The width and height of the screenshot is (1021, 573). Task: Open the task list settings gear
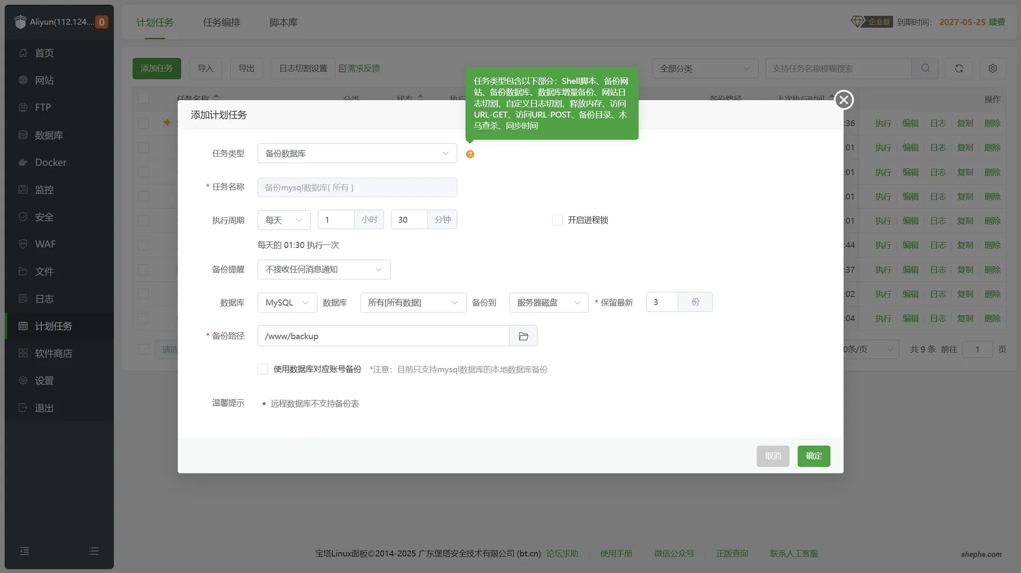pos(992,69)
